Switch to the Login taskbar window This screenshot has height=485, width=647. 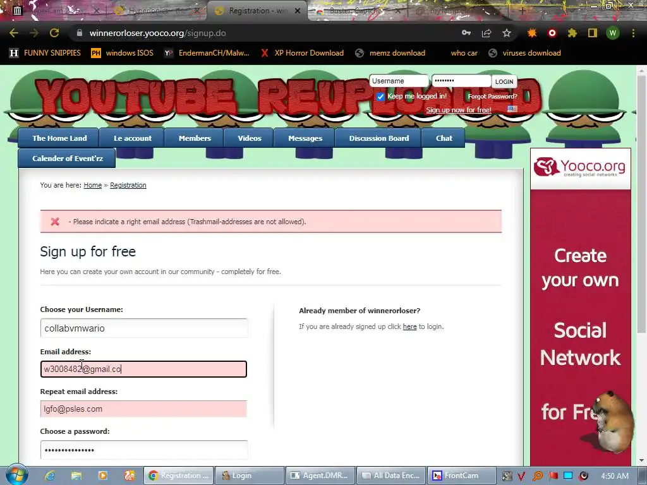pyautogui.click(x=249, y=476)
